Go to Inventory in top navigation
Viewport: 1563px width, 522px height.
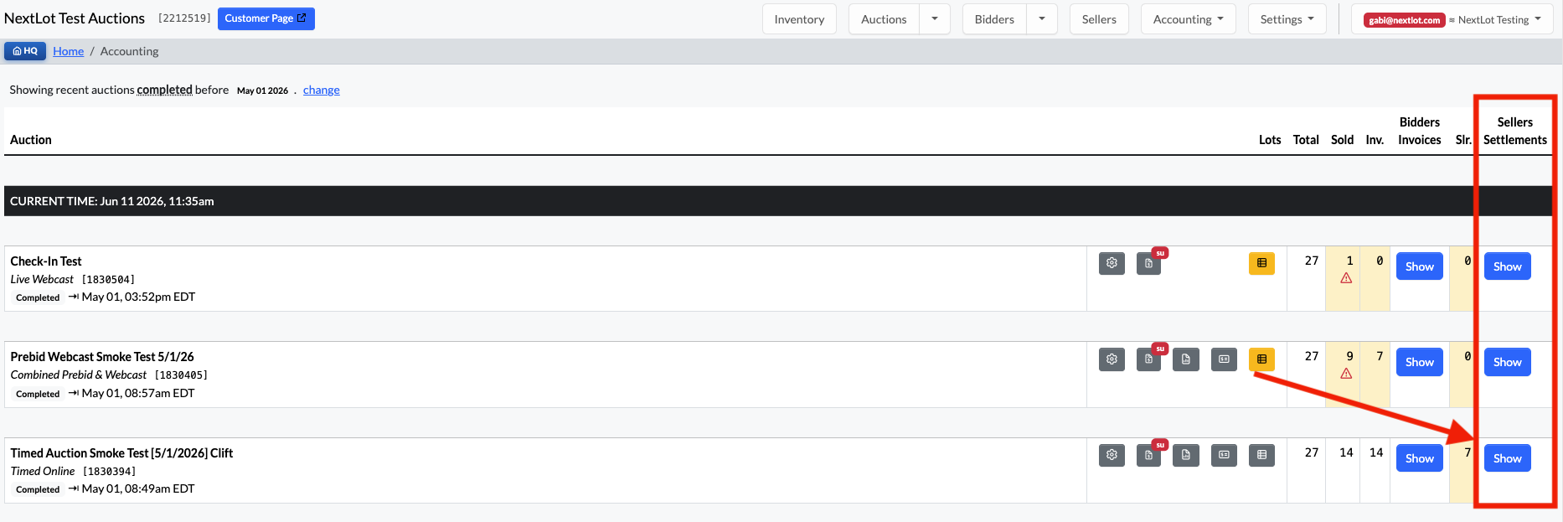pos(799,19)
